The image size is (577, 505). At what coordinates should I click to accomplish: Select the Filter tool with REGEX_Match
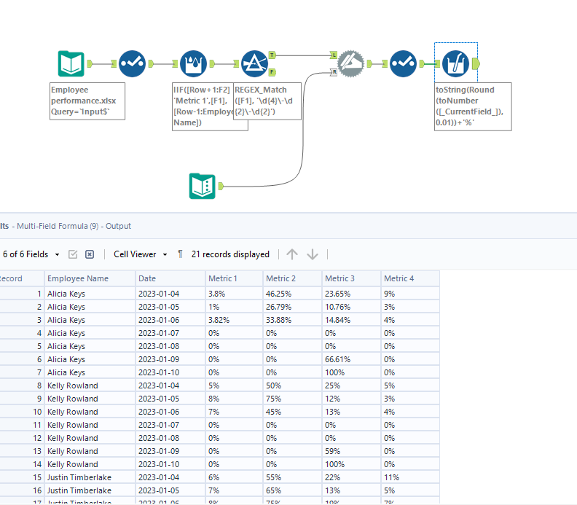[255, 63]
